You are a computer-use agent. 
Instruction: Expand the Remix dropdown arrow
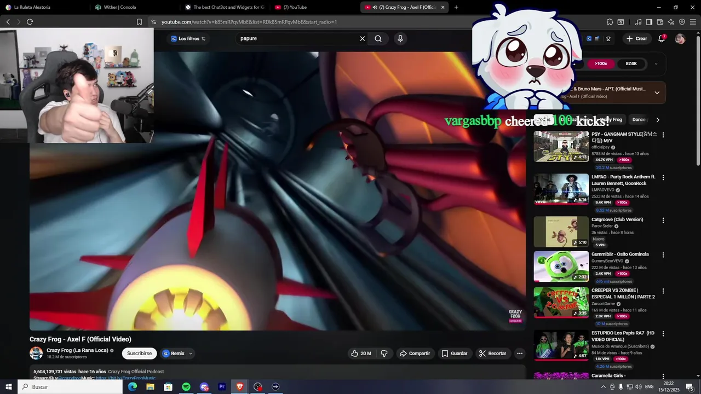(x=191, y=354)
